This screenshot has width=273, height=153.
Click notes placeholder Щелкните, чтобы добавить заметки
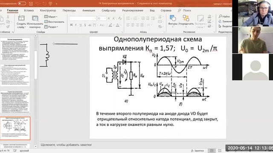click(66, 144)
